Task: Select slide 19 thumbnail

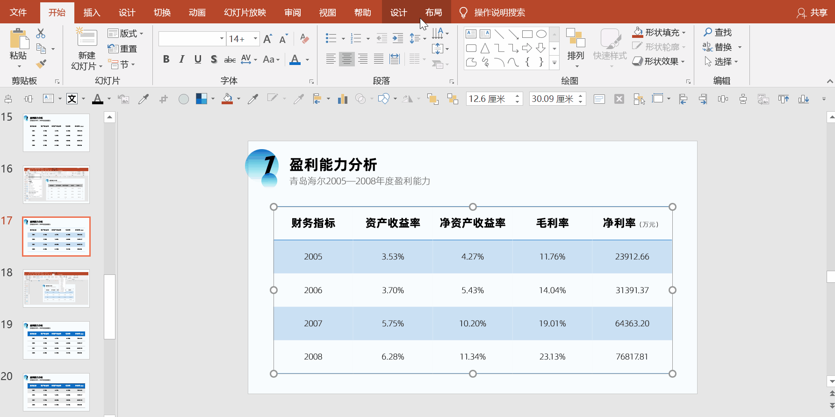Action: 56,340
